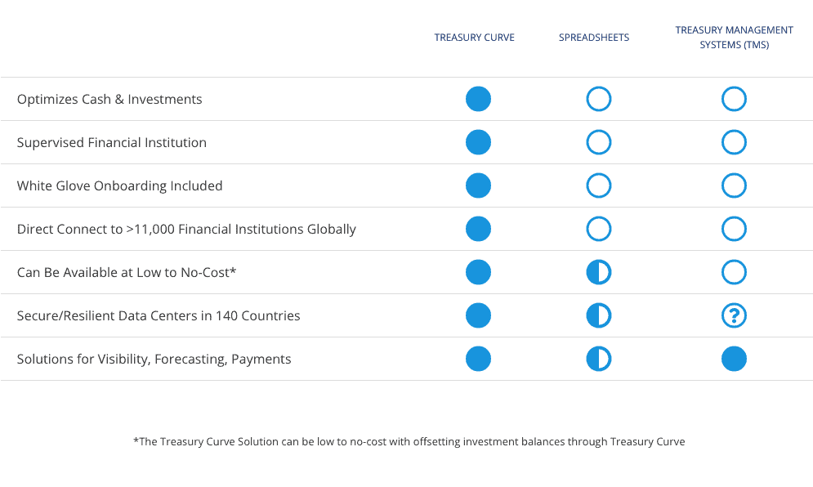Screen dimensions: 813x487
Task: Click the Treasury Curve filled circle for Direct Connect row
Action: (x=478, y=229)
